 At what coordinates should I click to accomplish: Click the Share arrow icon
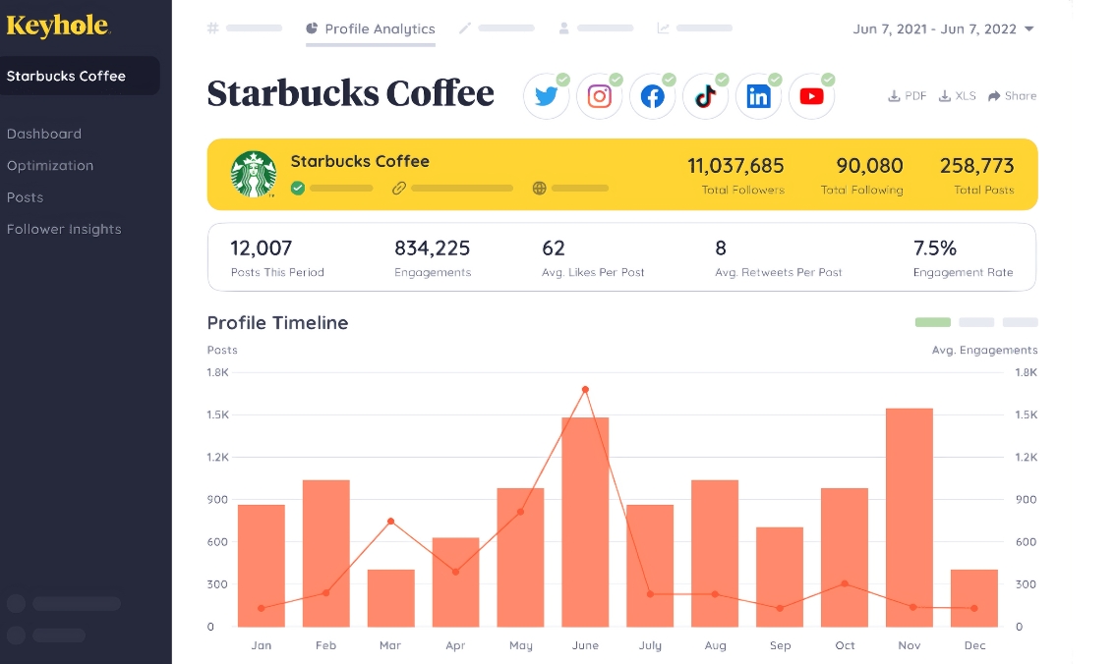994,96
